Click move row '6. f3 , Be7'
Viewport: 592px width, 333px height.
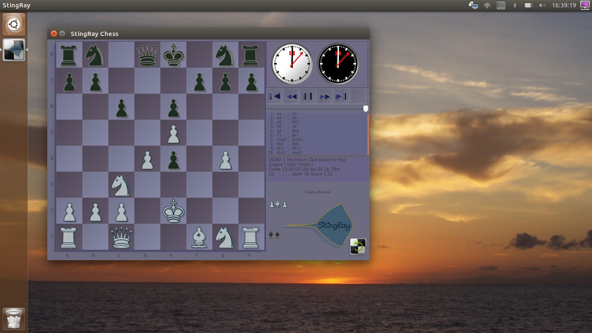pos(284,135)
